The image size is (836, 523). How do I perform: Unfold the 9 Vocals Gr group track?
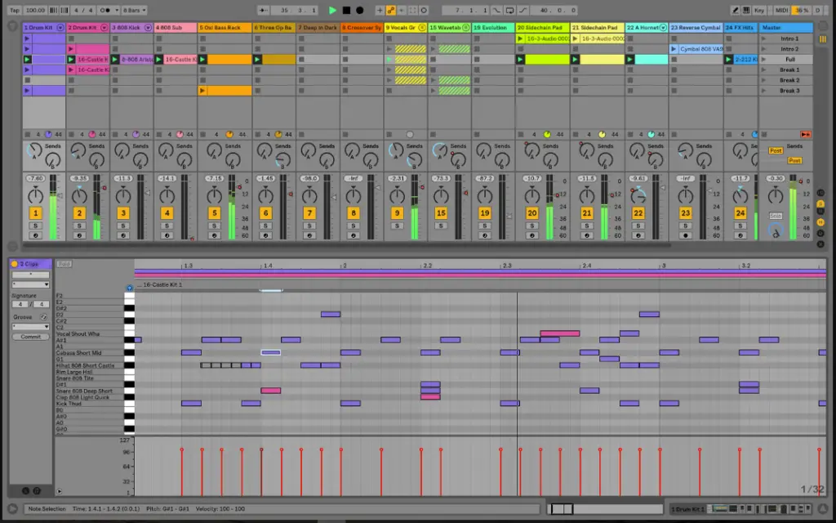[x=422, y=27]
